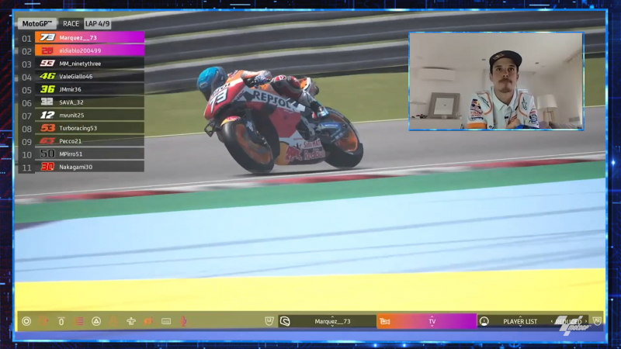The image size is (621, 349).
Task: Click the yellow 46 rider badge
Action: pos(47,76)
